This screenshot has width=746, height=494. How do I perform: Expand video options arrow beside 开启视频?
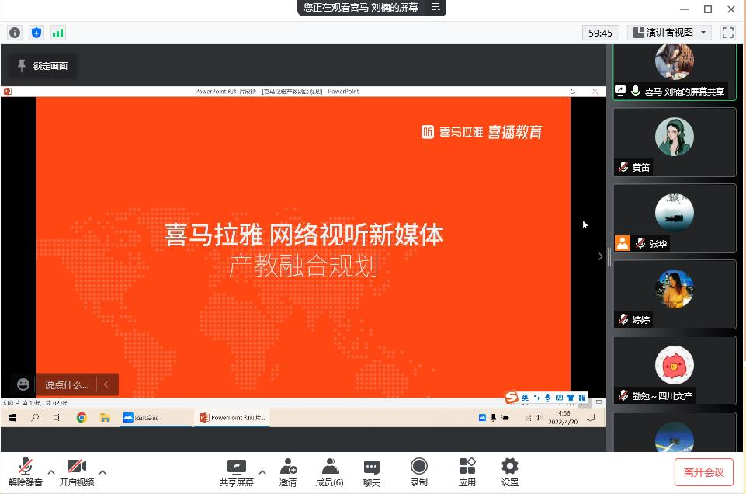tap(102, 471)
